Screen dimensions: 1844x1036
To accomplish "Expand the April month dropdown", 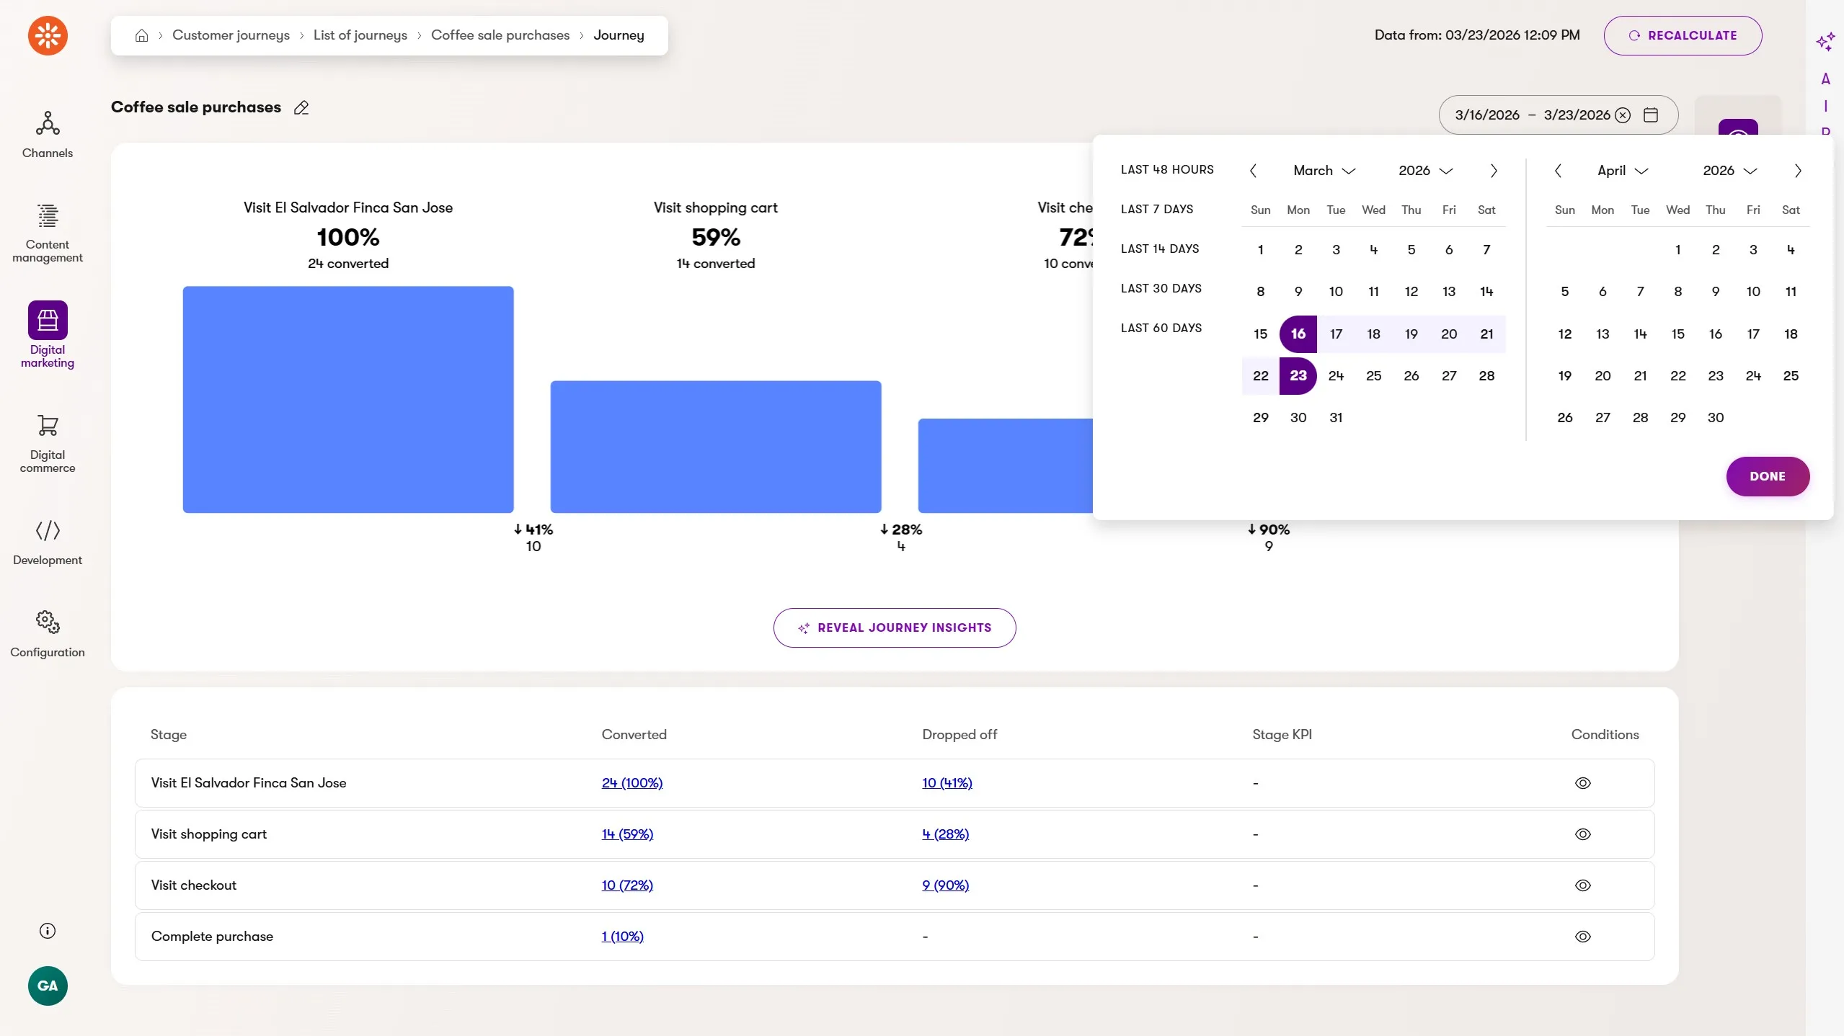I will 1622,171.
